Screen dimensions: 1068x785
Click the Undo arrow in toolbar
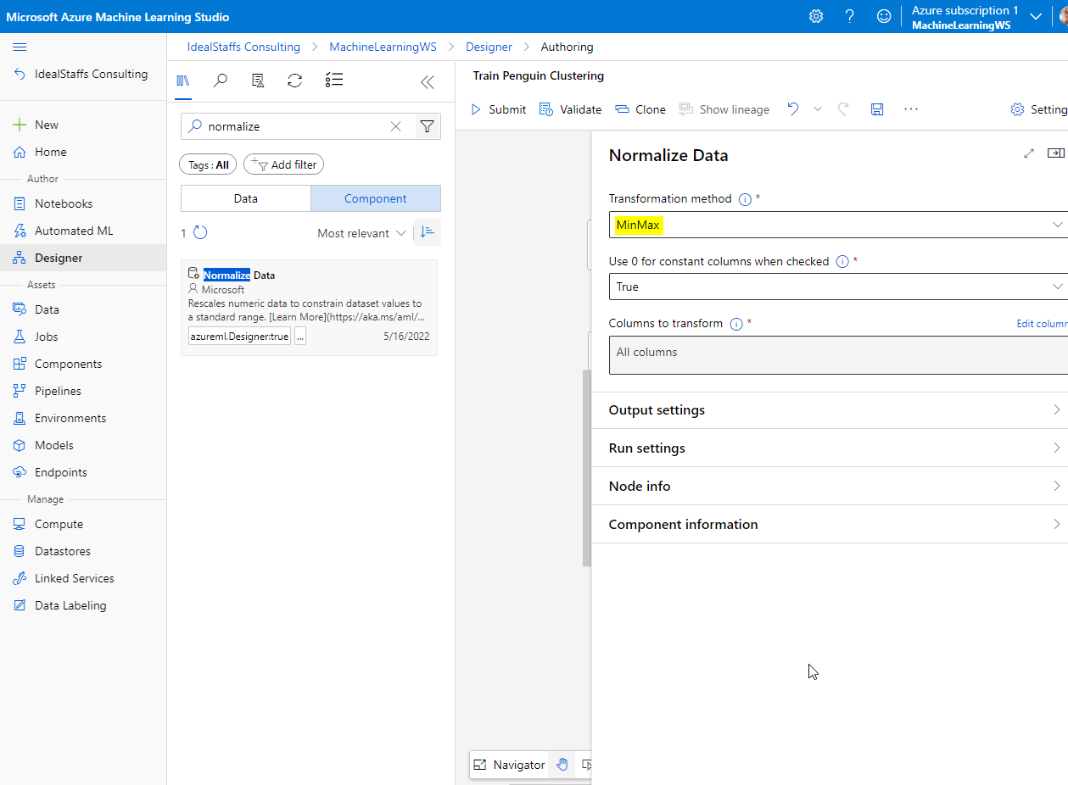[x=792, y=109]
